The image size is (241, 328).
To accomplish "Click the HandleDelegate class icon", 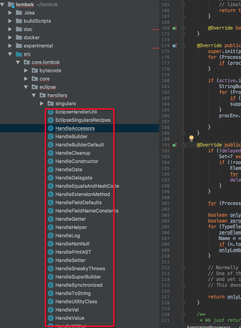I will pos(51,178).
